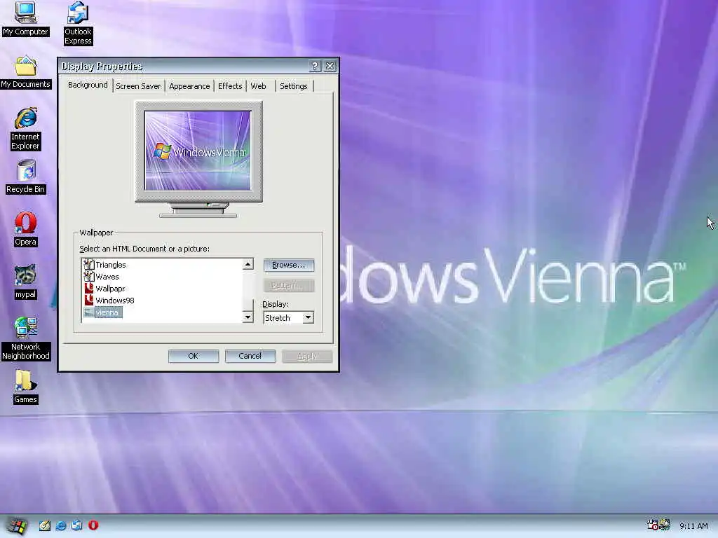This screenshot has width=718, height=538.
Task: Click the Windows98 Opera file icon
Action: pos(89,300)
